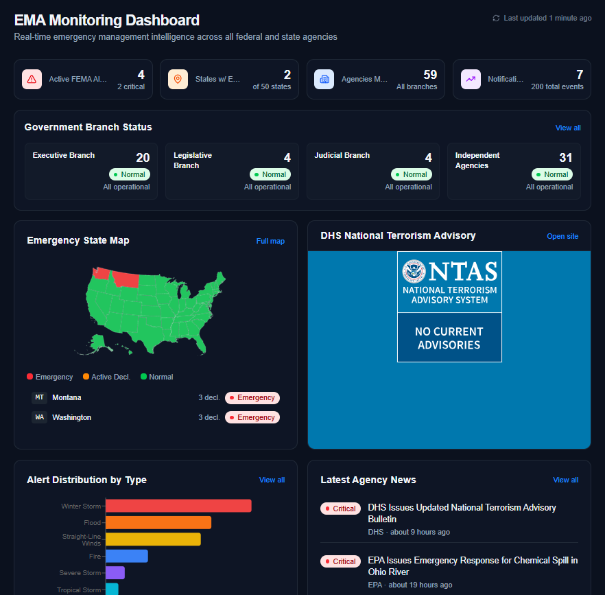Click the WA badge next to Washington

tap(39, 417)
